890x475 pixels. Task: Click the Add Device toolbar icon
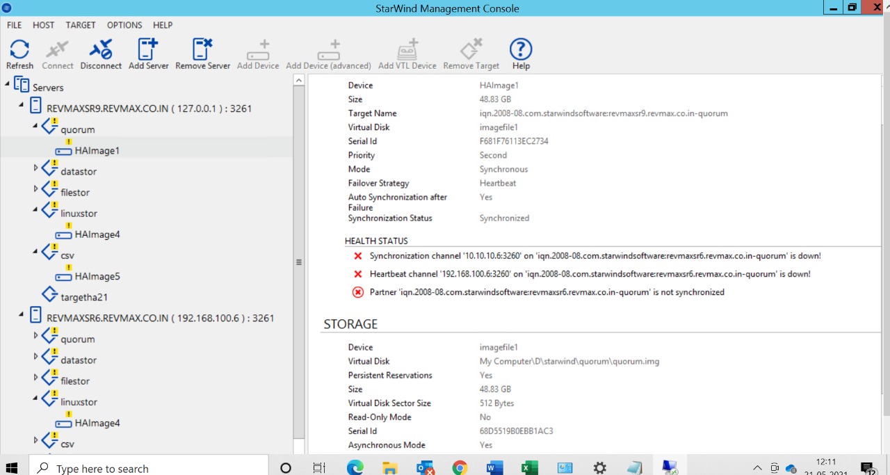pos(258,49)
